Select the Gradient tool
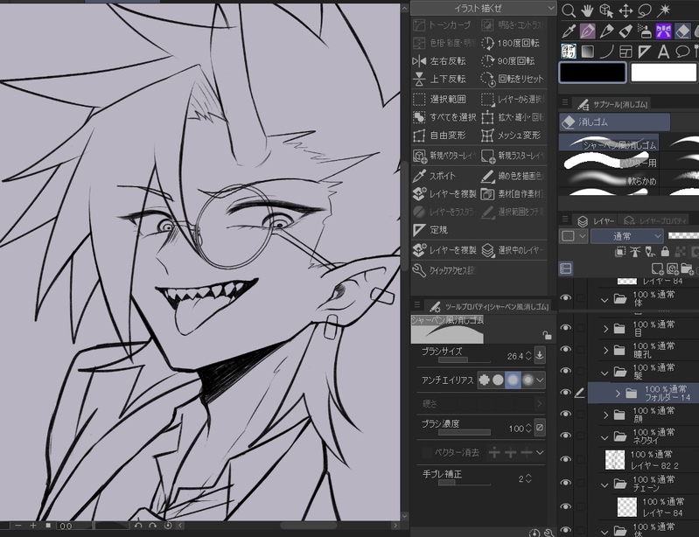The width and height of the screenshot is (699, 537). tap(588, 52)
